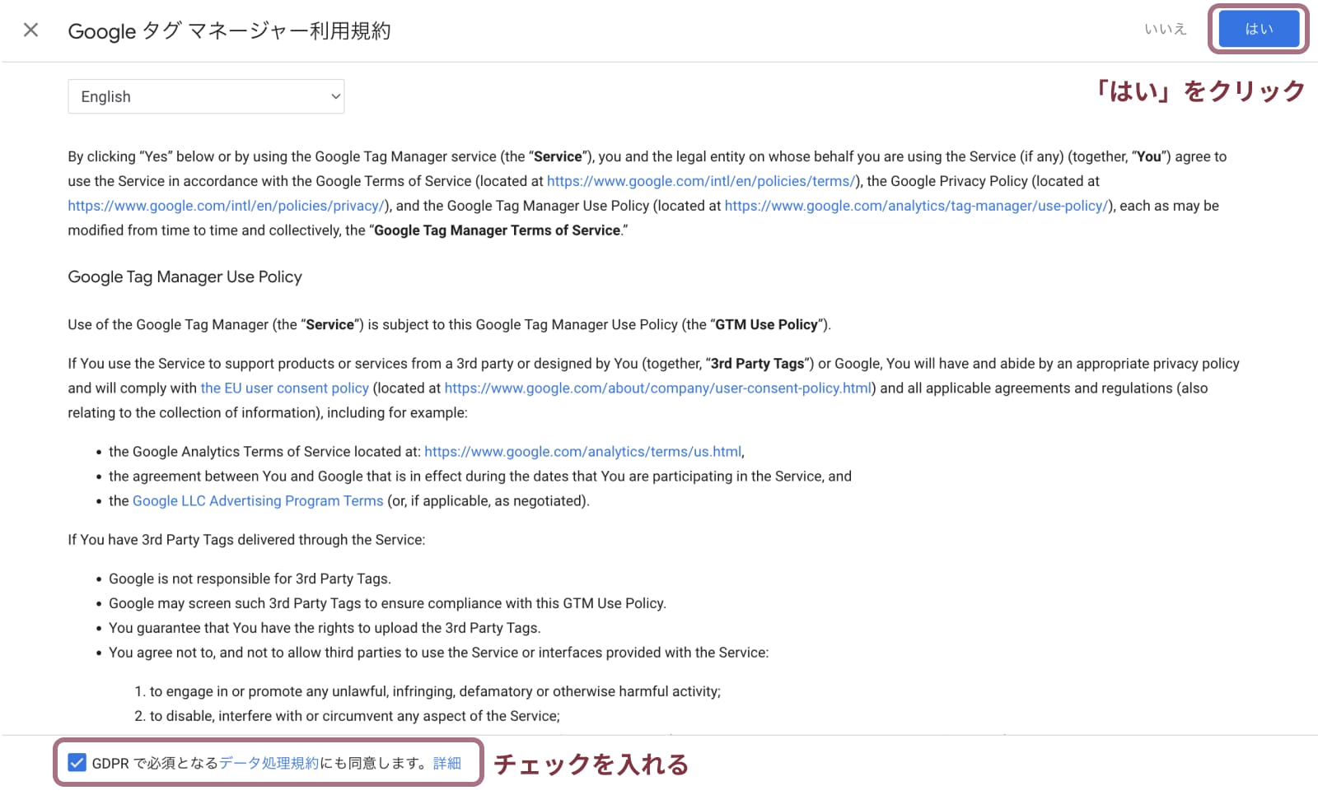
Task: Click the blue はい button
Action: coord(1258,29)
